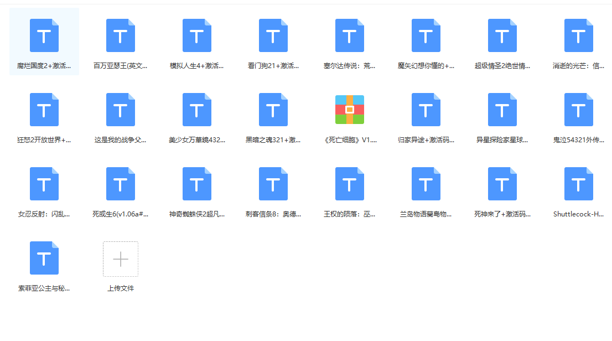Click the 这是我的战争父 file icon
Image resolution: width=612 pixels, height=341 pixels.
121,110
